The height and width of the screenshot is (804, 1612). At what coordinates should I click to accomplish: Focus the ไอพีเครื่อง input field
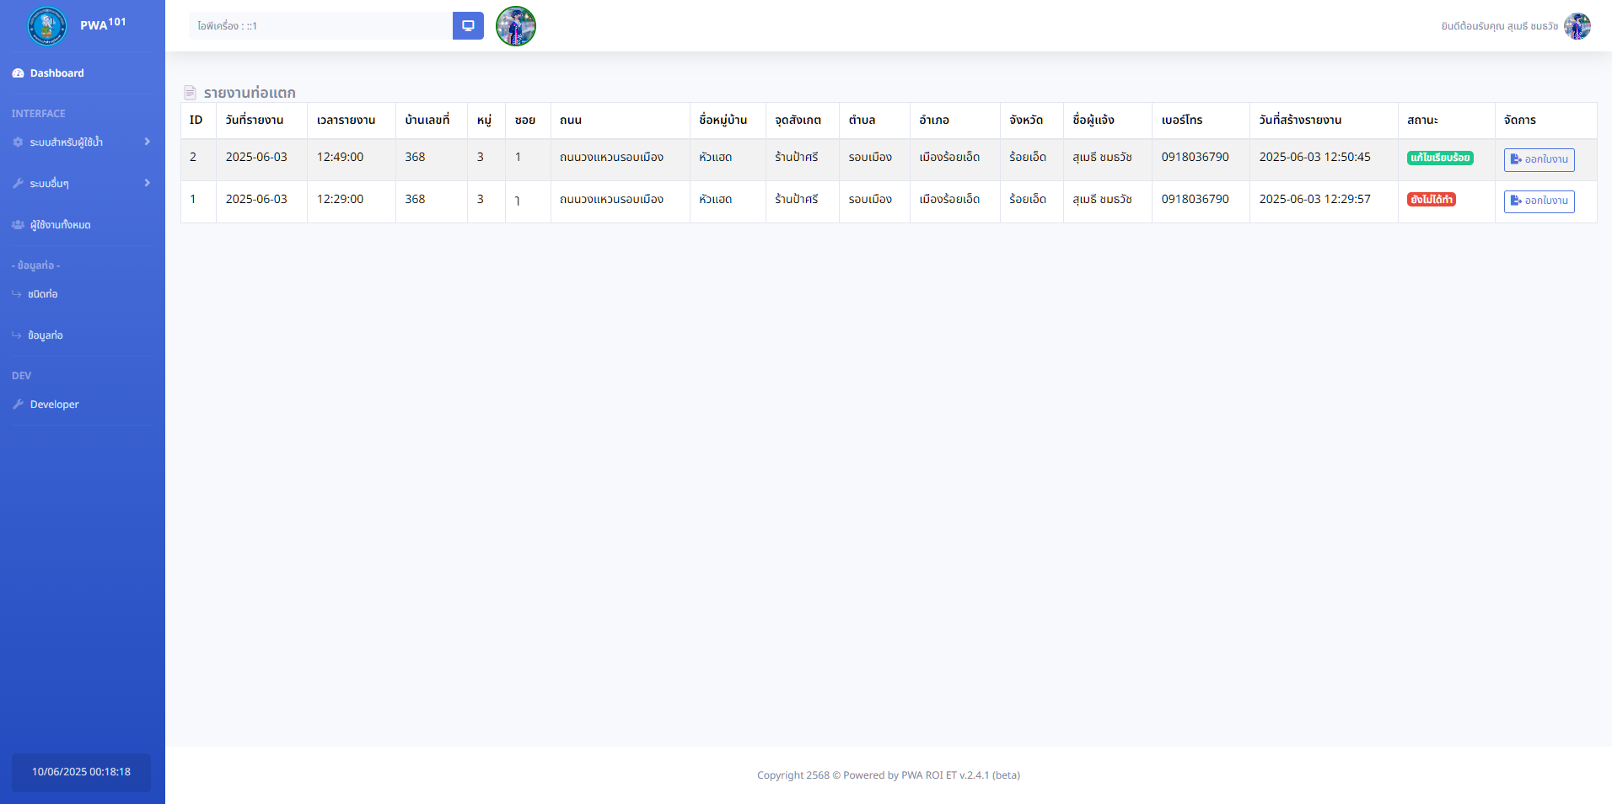320,26
